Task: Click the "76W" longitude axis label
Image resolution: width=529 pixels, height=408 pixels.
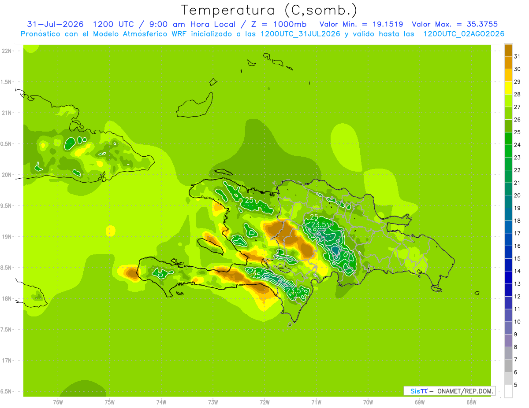Action: [58, 402]
